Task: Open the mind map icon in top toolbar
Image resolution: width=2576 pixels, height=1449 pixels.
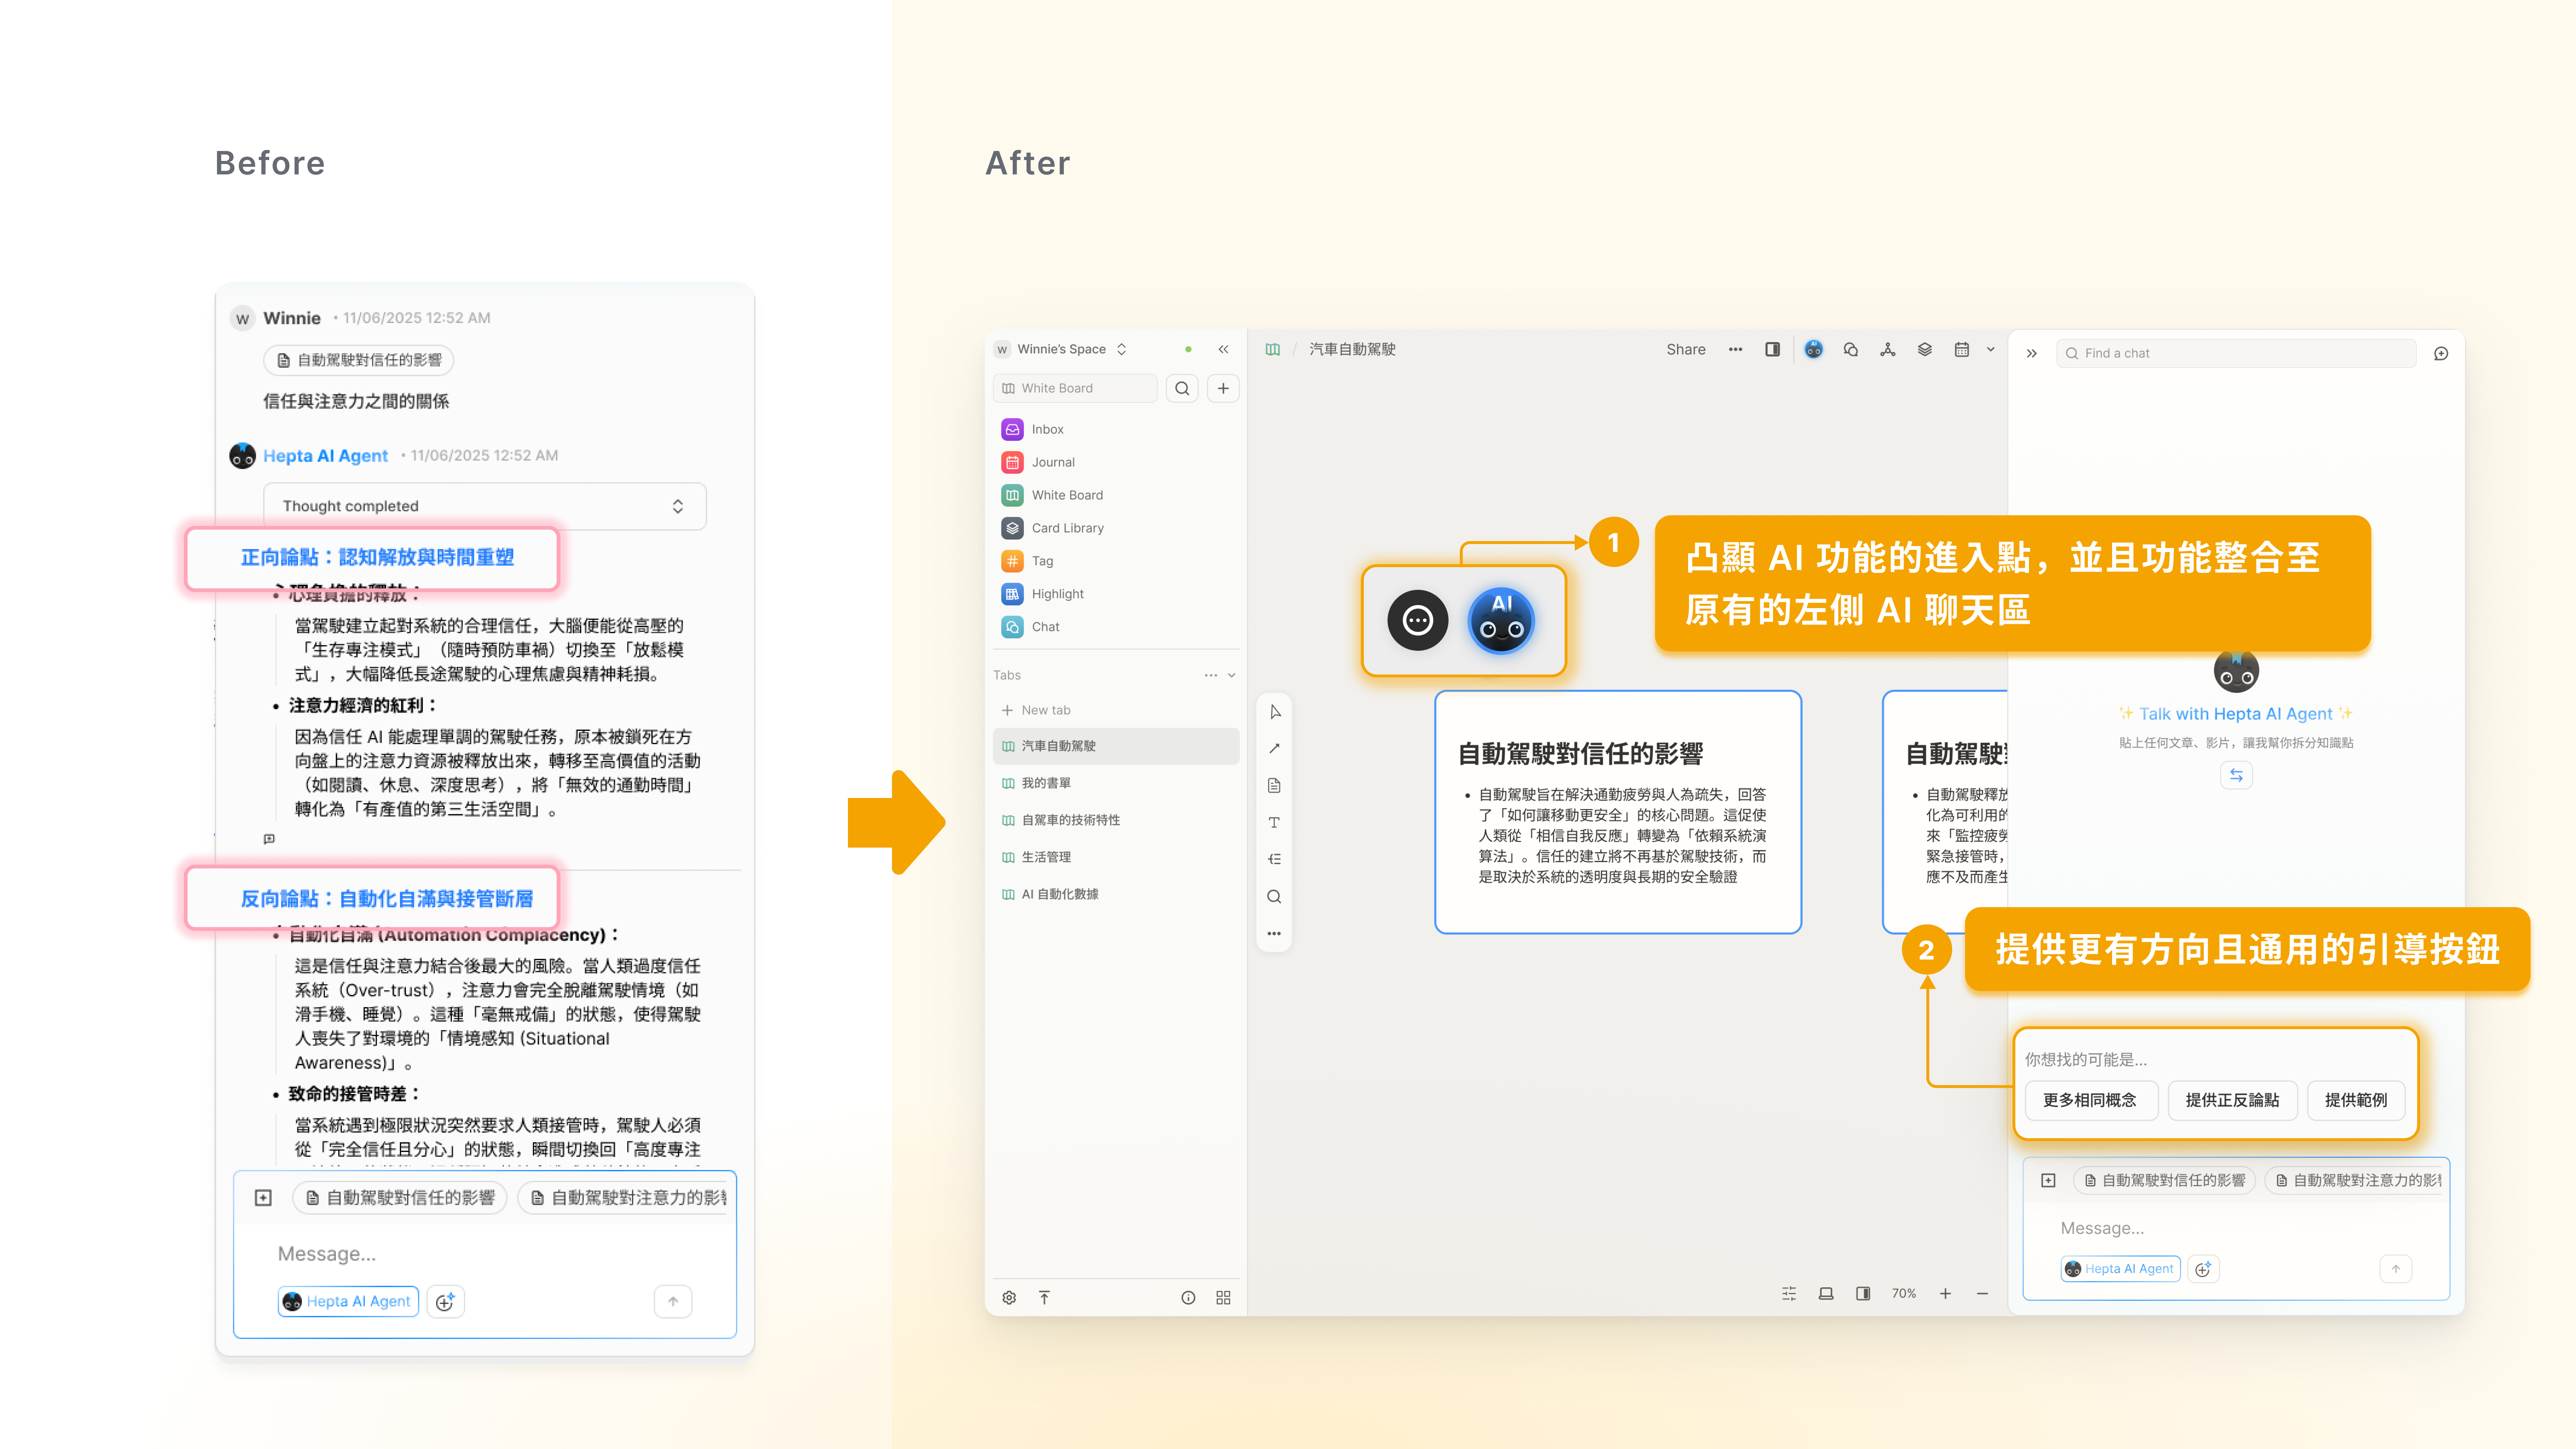Action: pos(1887,349)
